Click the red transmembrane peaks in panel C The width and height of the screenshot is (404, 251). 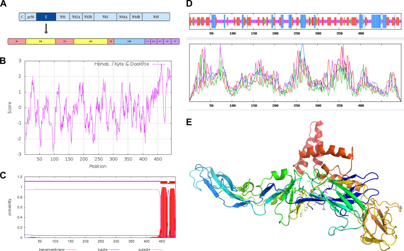point(168,212)
